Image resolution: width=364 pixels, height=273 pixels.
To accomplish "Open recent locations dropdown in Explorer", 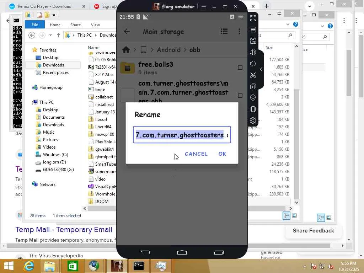I will (50, 35).
